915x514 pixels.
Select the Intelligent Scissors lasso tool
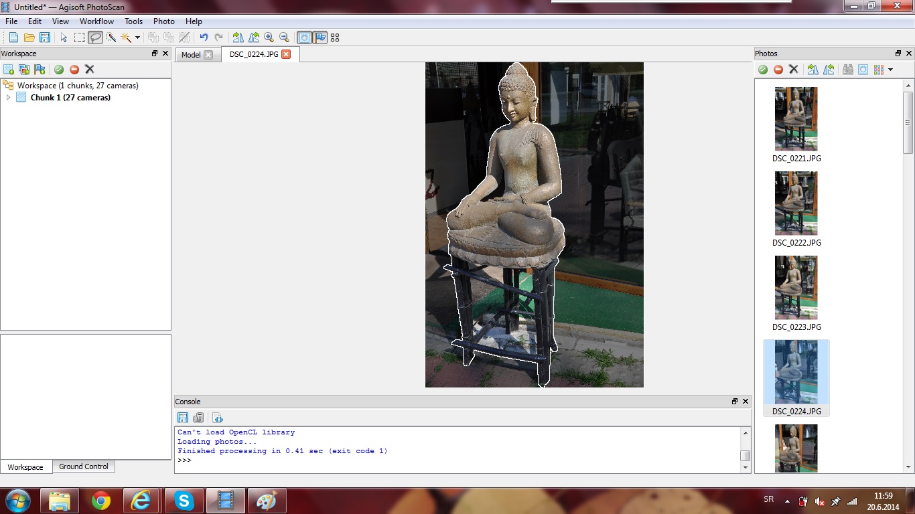click(95, 37)
